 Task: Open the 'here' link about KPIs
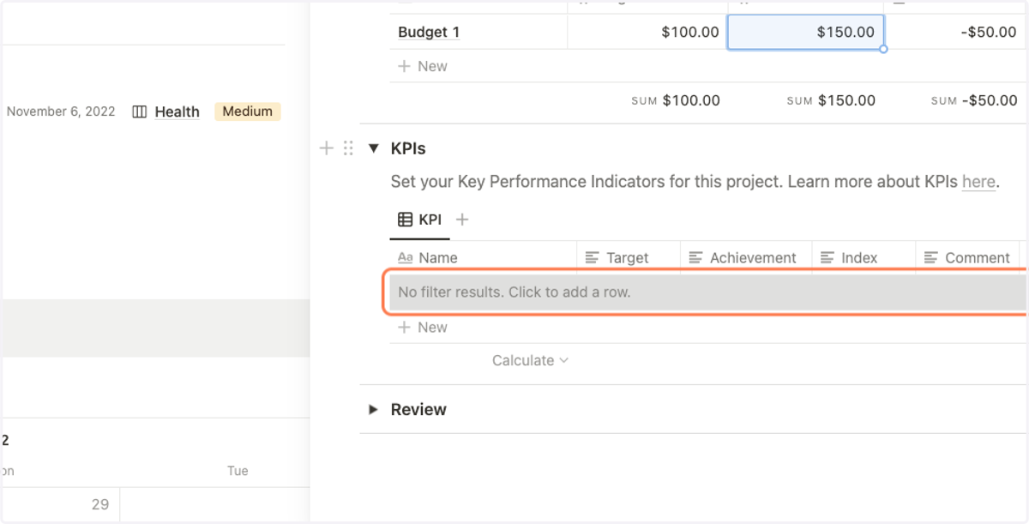(x=979, y=182)
